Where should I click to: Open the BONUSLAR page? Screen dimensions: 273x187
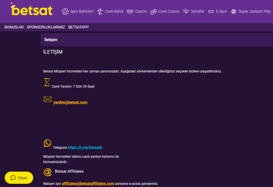point(14,27)
